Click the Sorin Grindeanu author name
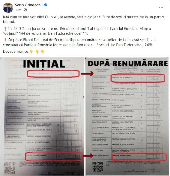This screenshot has height=176, width=170. tap(29, 5)
